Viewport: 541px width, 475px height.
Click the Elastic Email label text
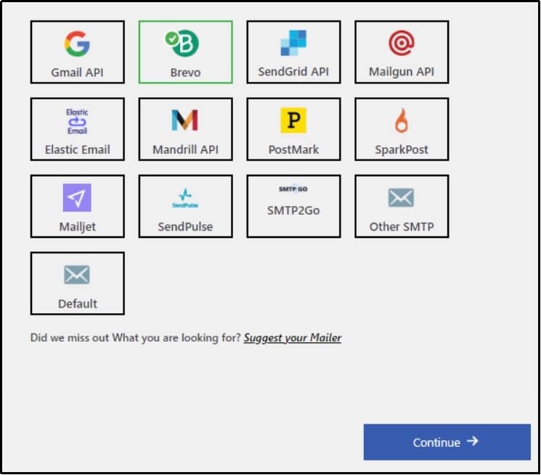pyautogui.click(x=77, y=149)
